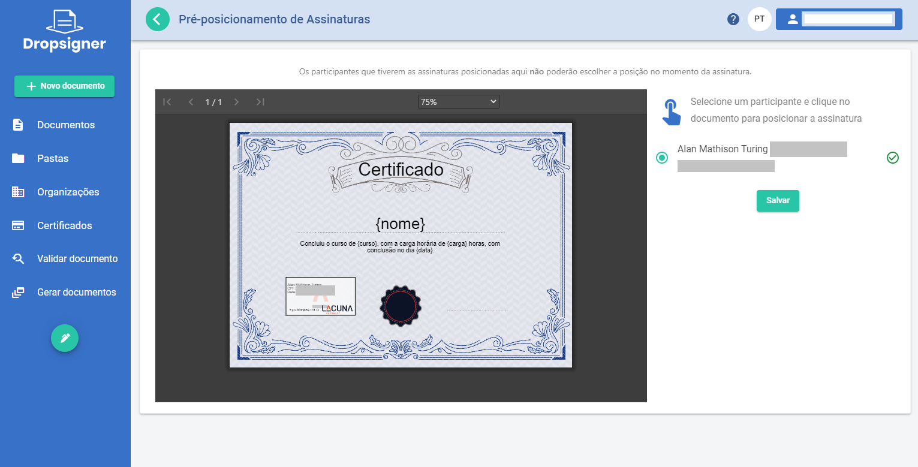Click the Certificados card icon

pos(18,225)
